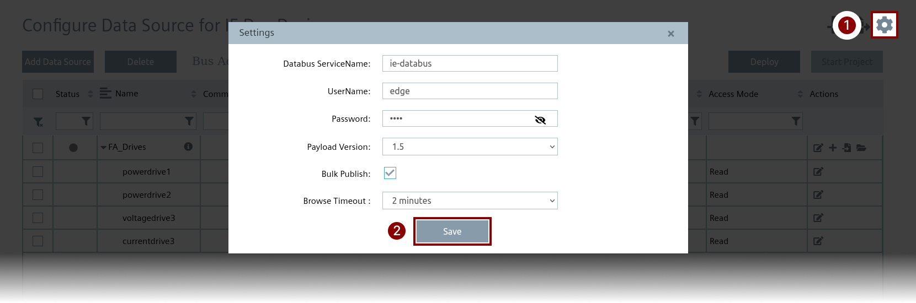Click the Deploy button

[764, 62]
